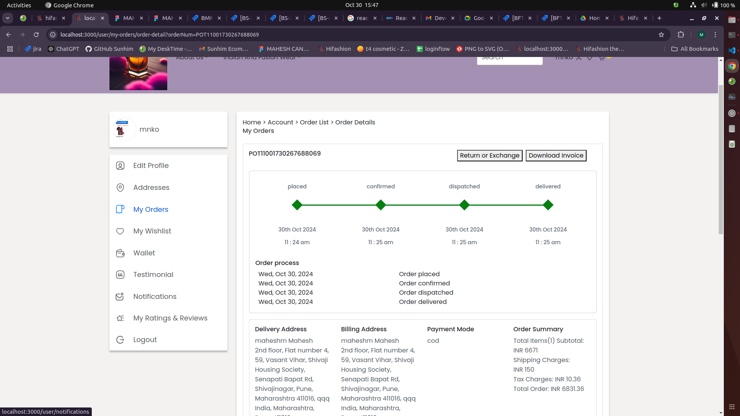
Task: Click the 'confirmed' green diamond marker
Action: 381,205
